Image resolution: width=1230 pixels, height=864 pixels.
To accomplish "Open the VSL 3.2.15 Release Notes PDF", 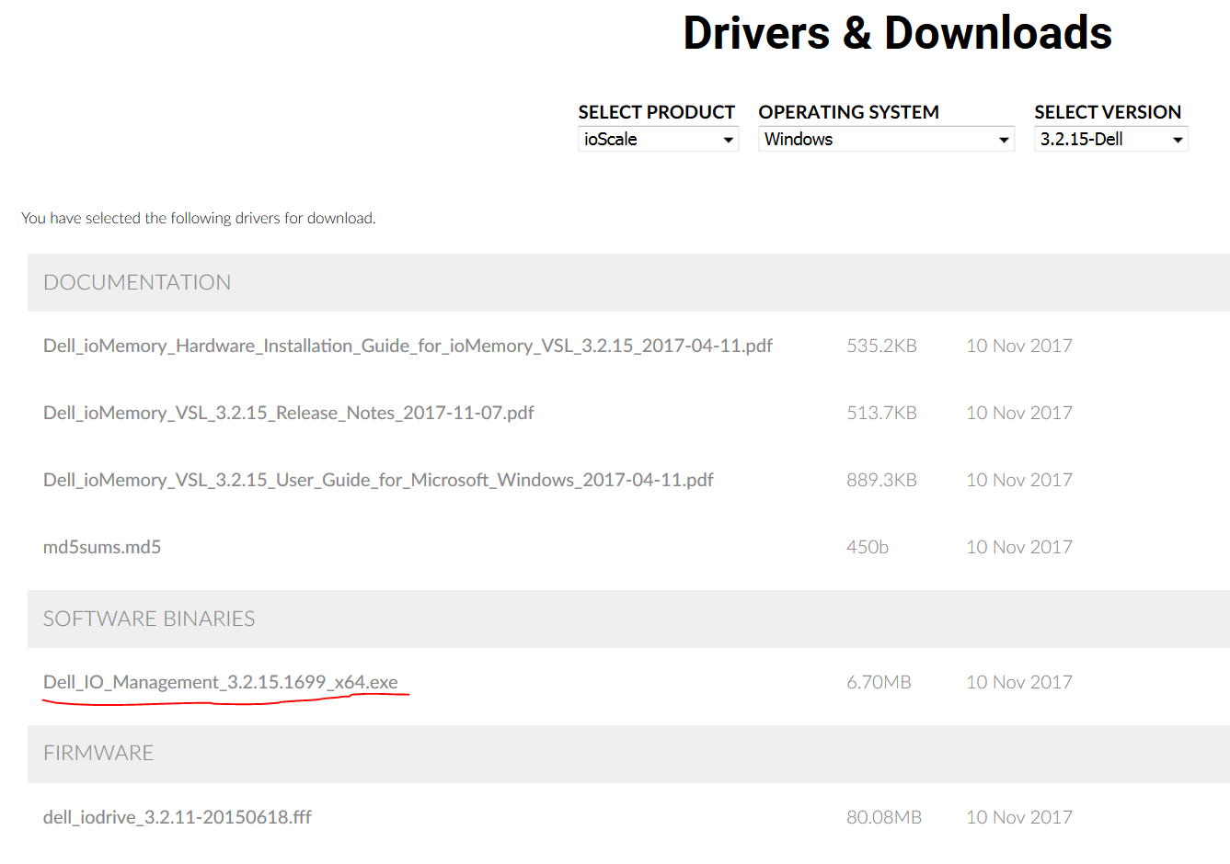I will pyautogui.click(x=288, y=413).
